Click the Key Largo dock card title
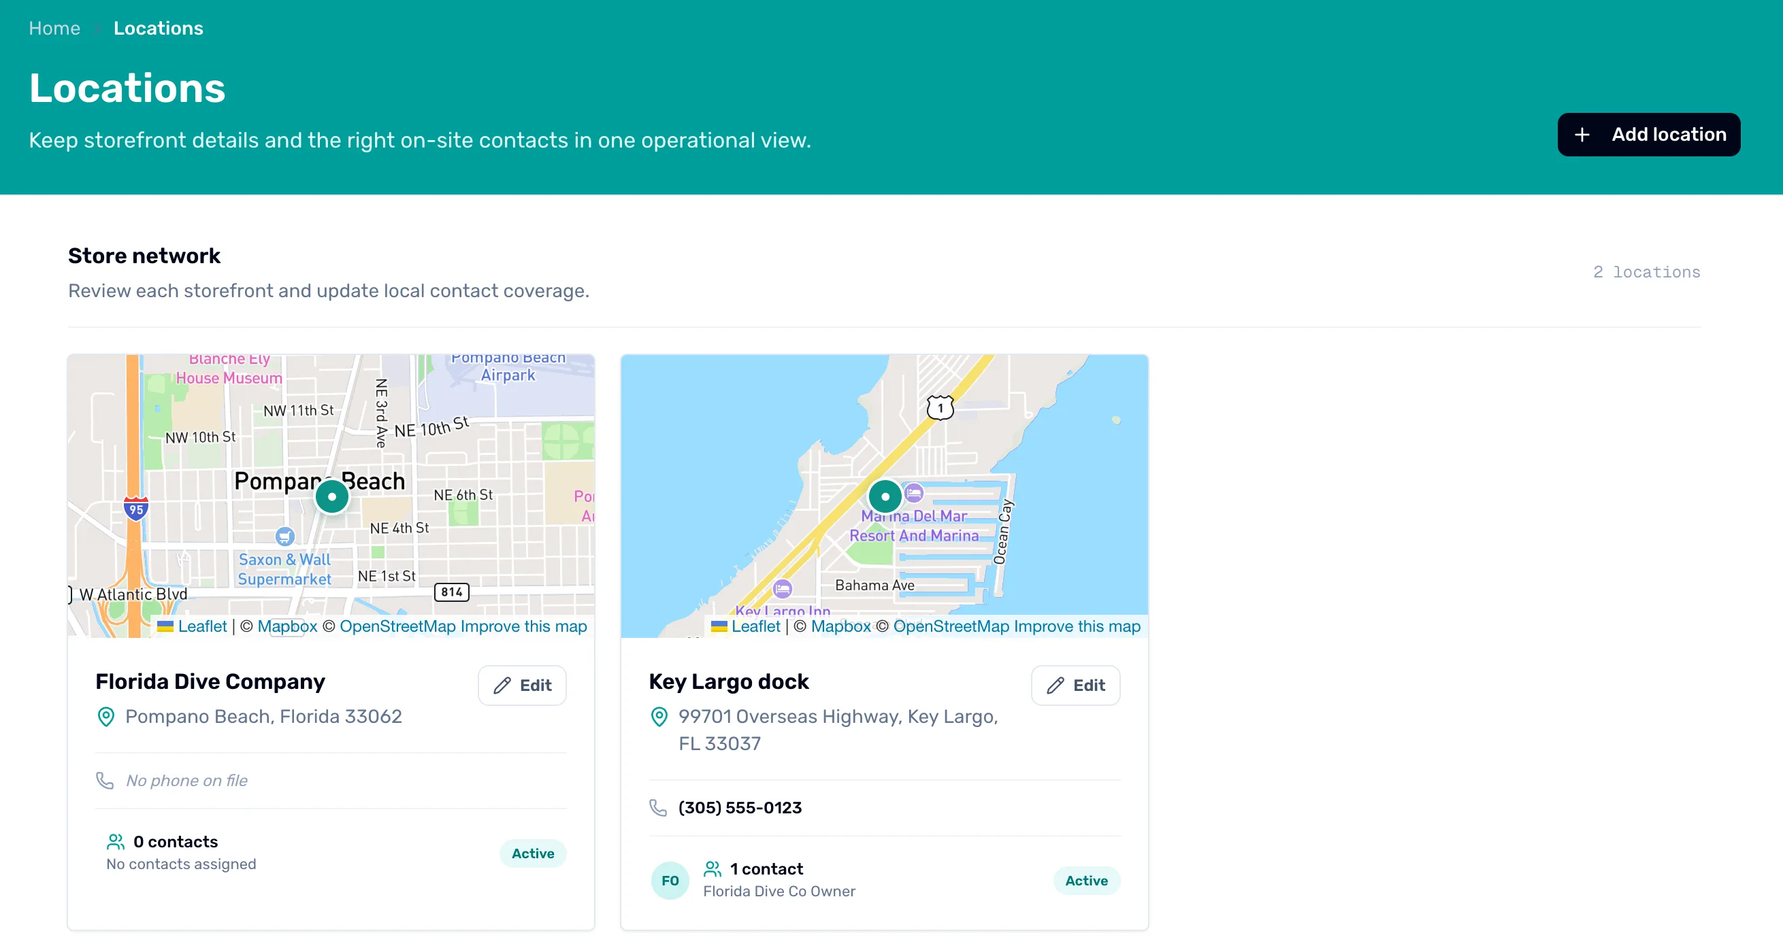1783x948 pixels. click(729, 681)
